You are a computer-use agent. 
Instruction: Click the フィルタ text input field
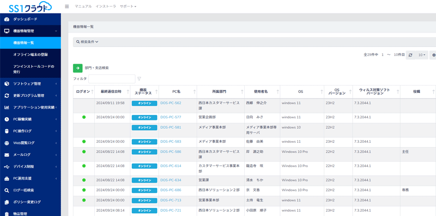click(112, 79)
